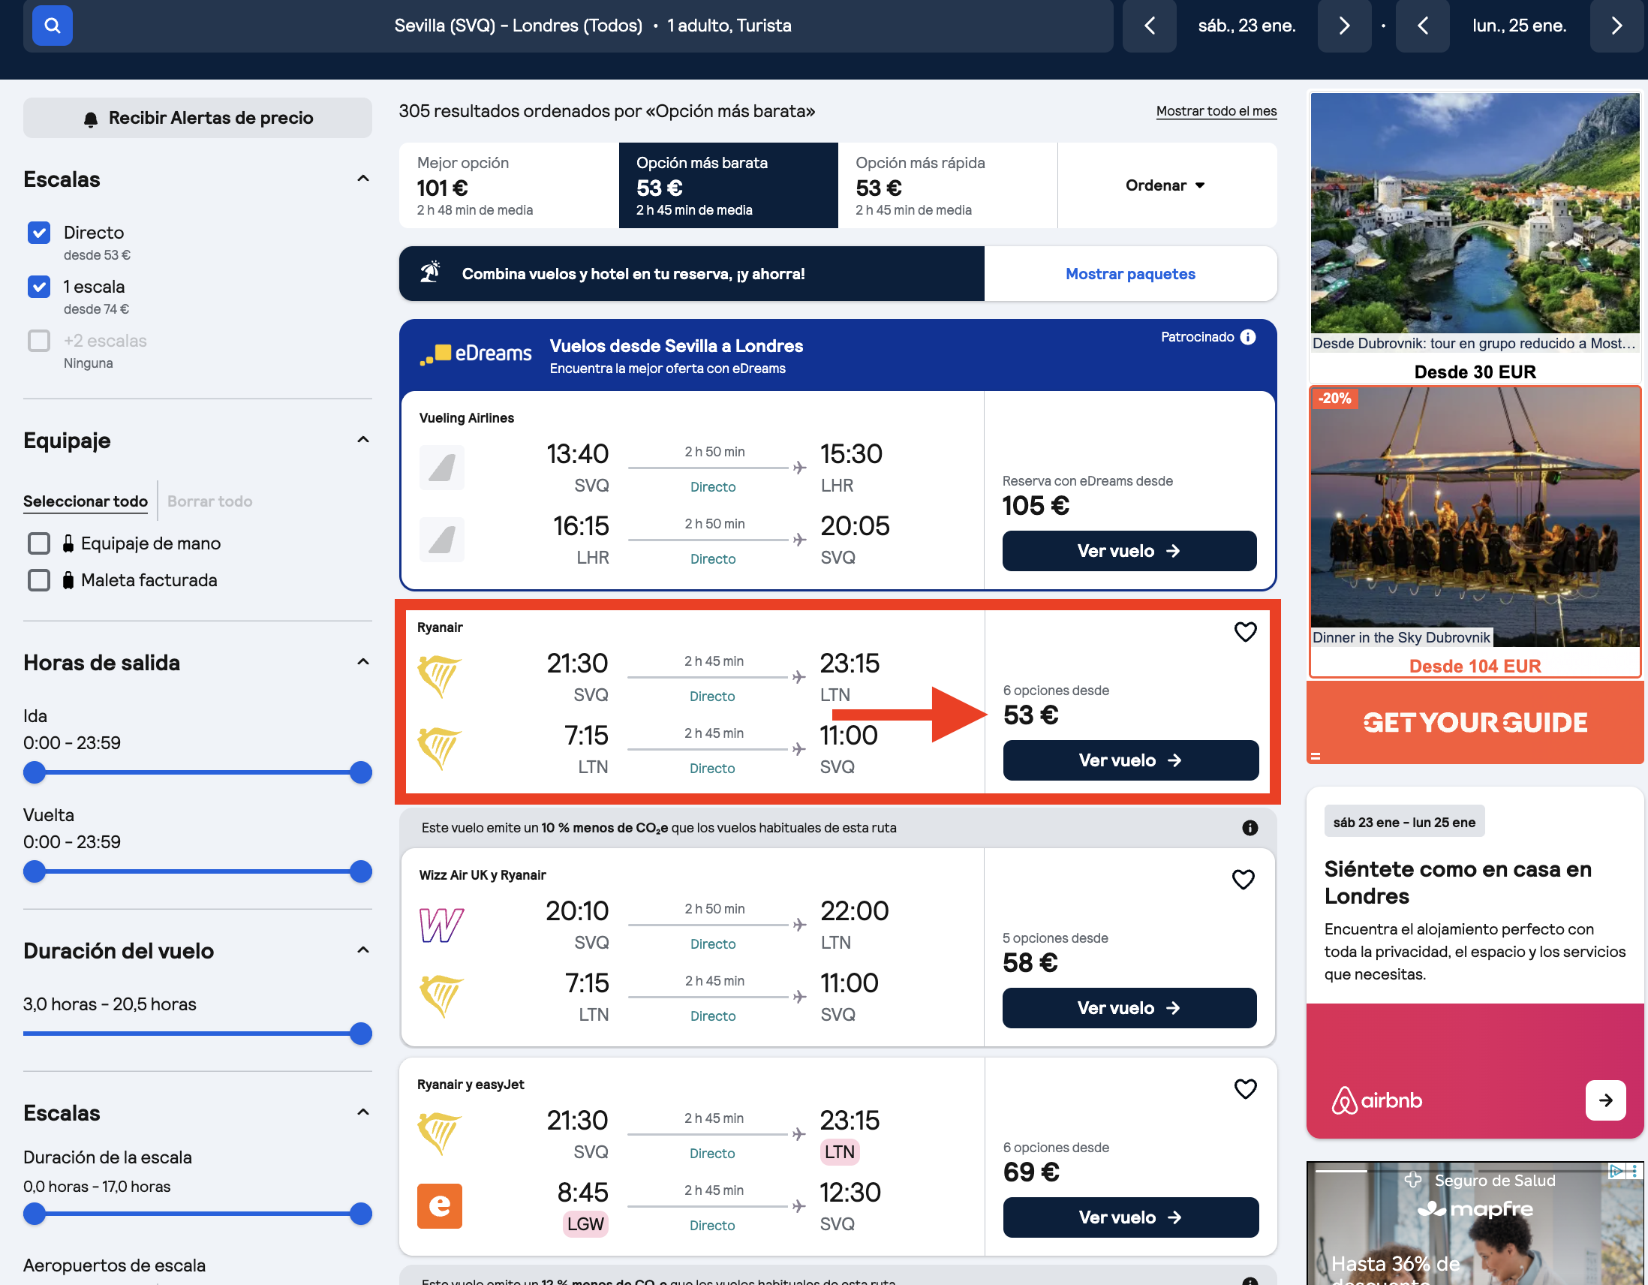Click the Wizz Air W logo

(441, 924)
